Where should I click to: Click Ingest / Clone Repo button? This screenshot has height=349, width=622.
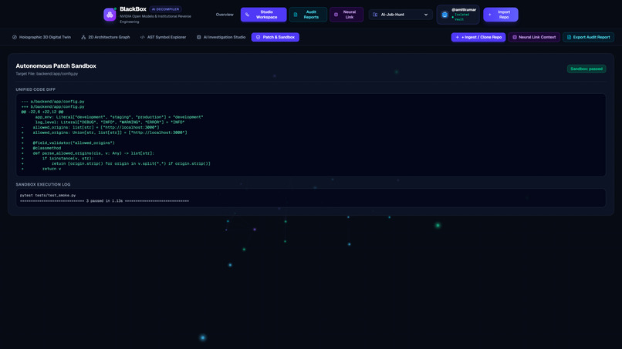point(478,37)
